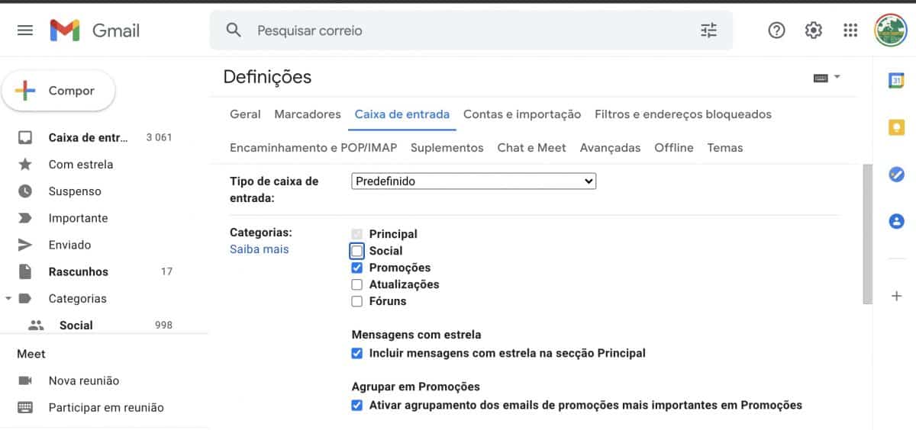Open Contacts in the side panel
Viewport: 916px width, 430px height.
point(897,221)
